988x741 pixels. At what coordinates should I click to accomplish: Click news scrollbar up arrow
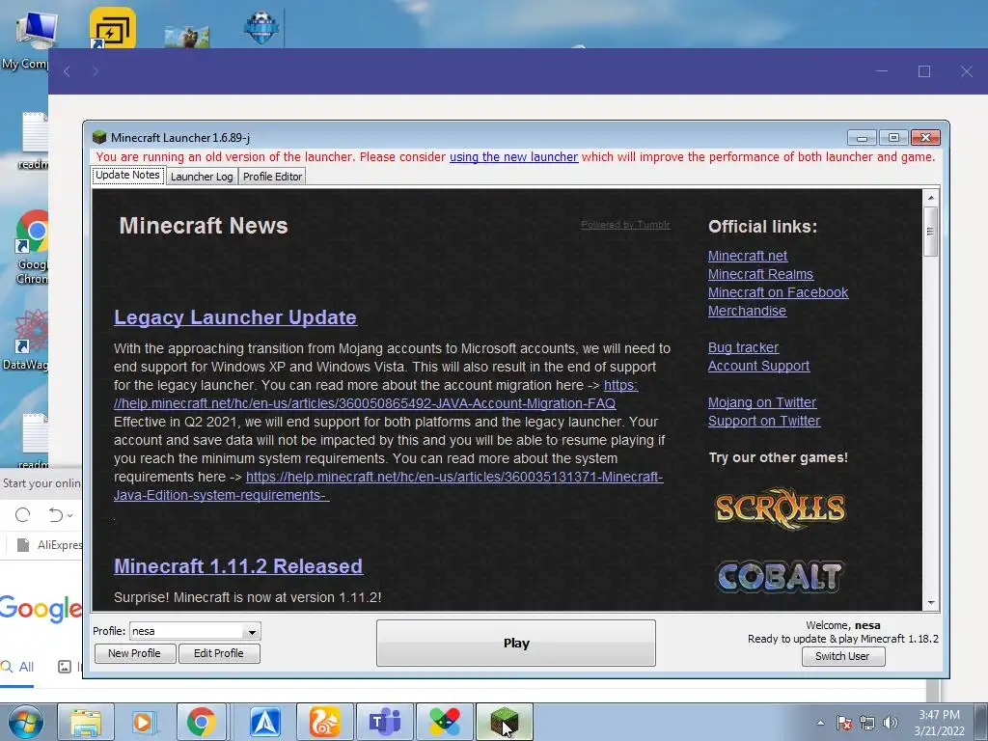931,197
